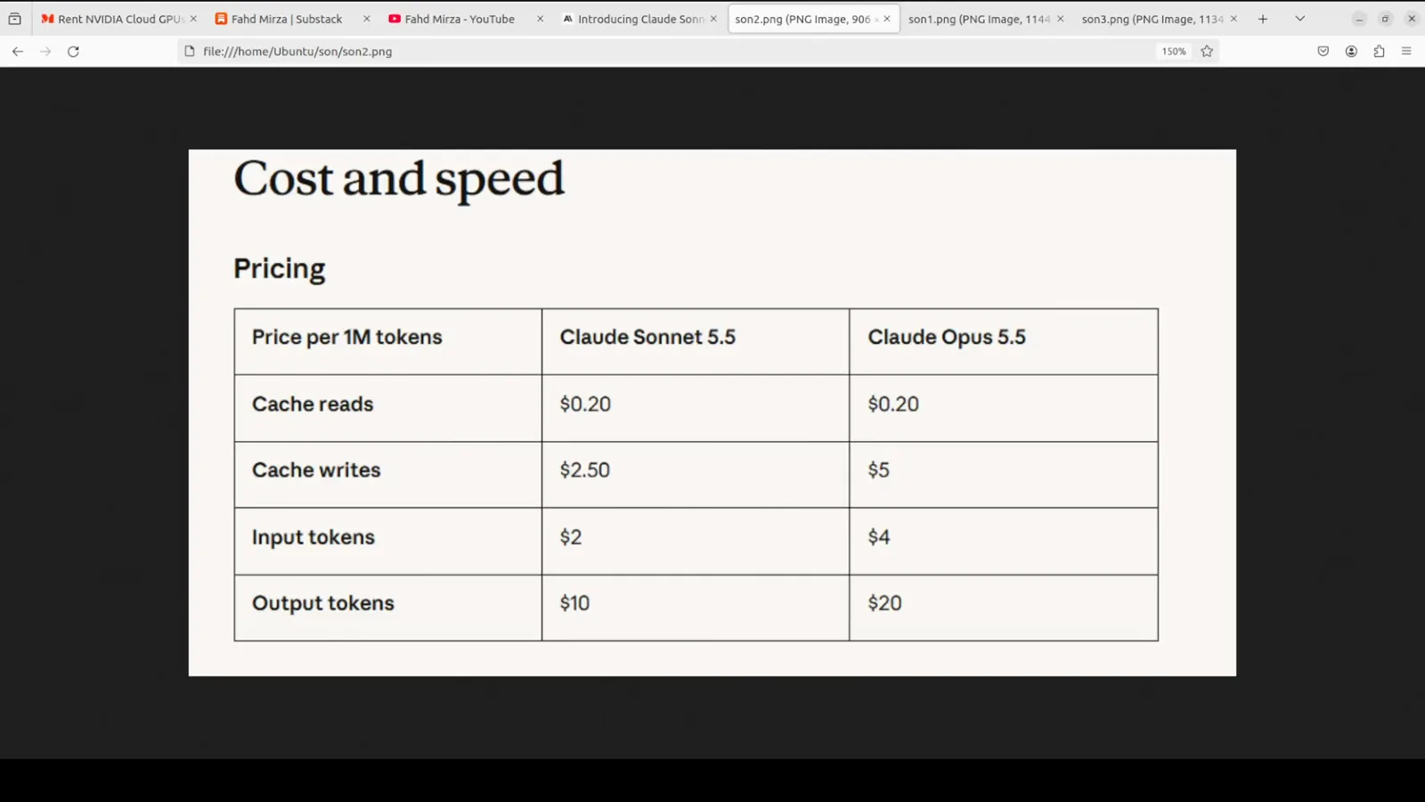Viewport: 1425px width, 802px height.
Task: Bookmark this page with star icon
Action: [x=1207, y=52]
